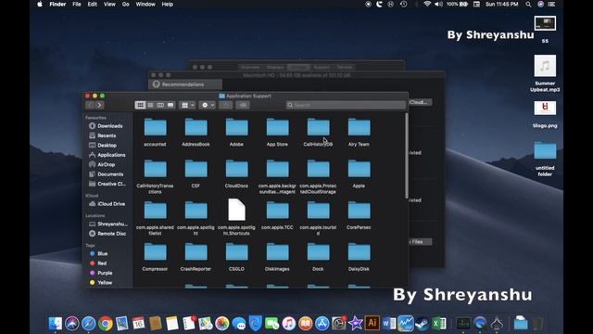Click Recommendations in the storage window
Image resolution: width=593 pixels, height=334 pixels.
186,84
